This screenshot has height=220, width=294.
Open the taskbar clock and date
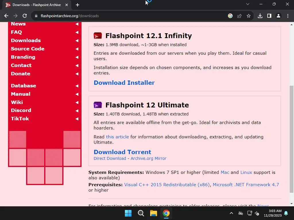(x=273, y=213)
